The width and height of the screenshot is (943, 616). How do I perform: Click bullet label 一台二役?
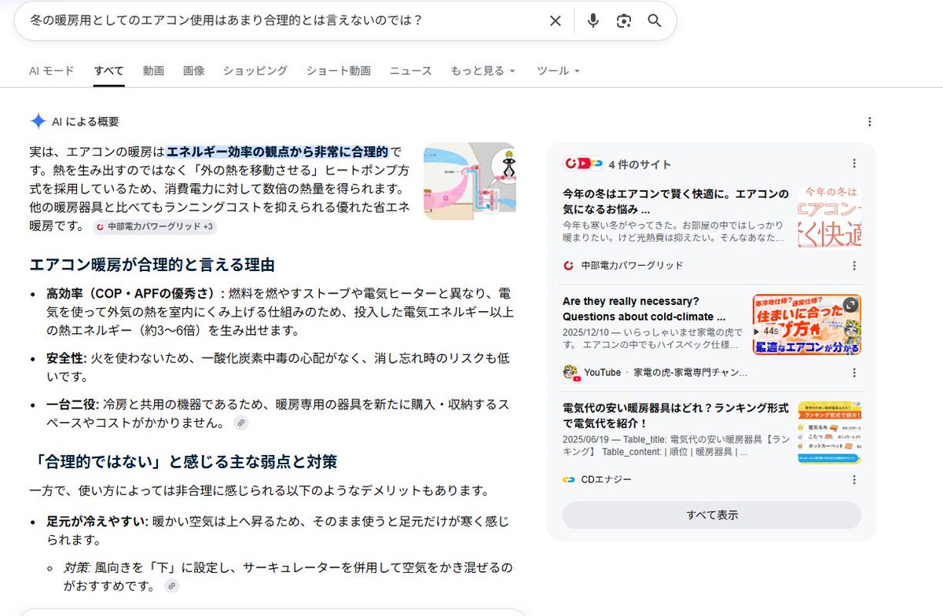(x=72, y=404)
